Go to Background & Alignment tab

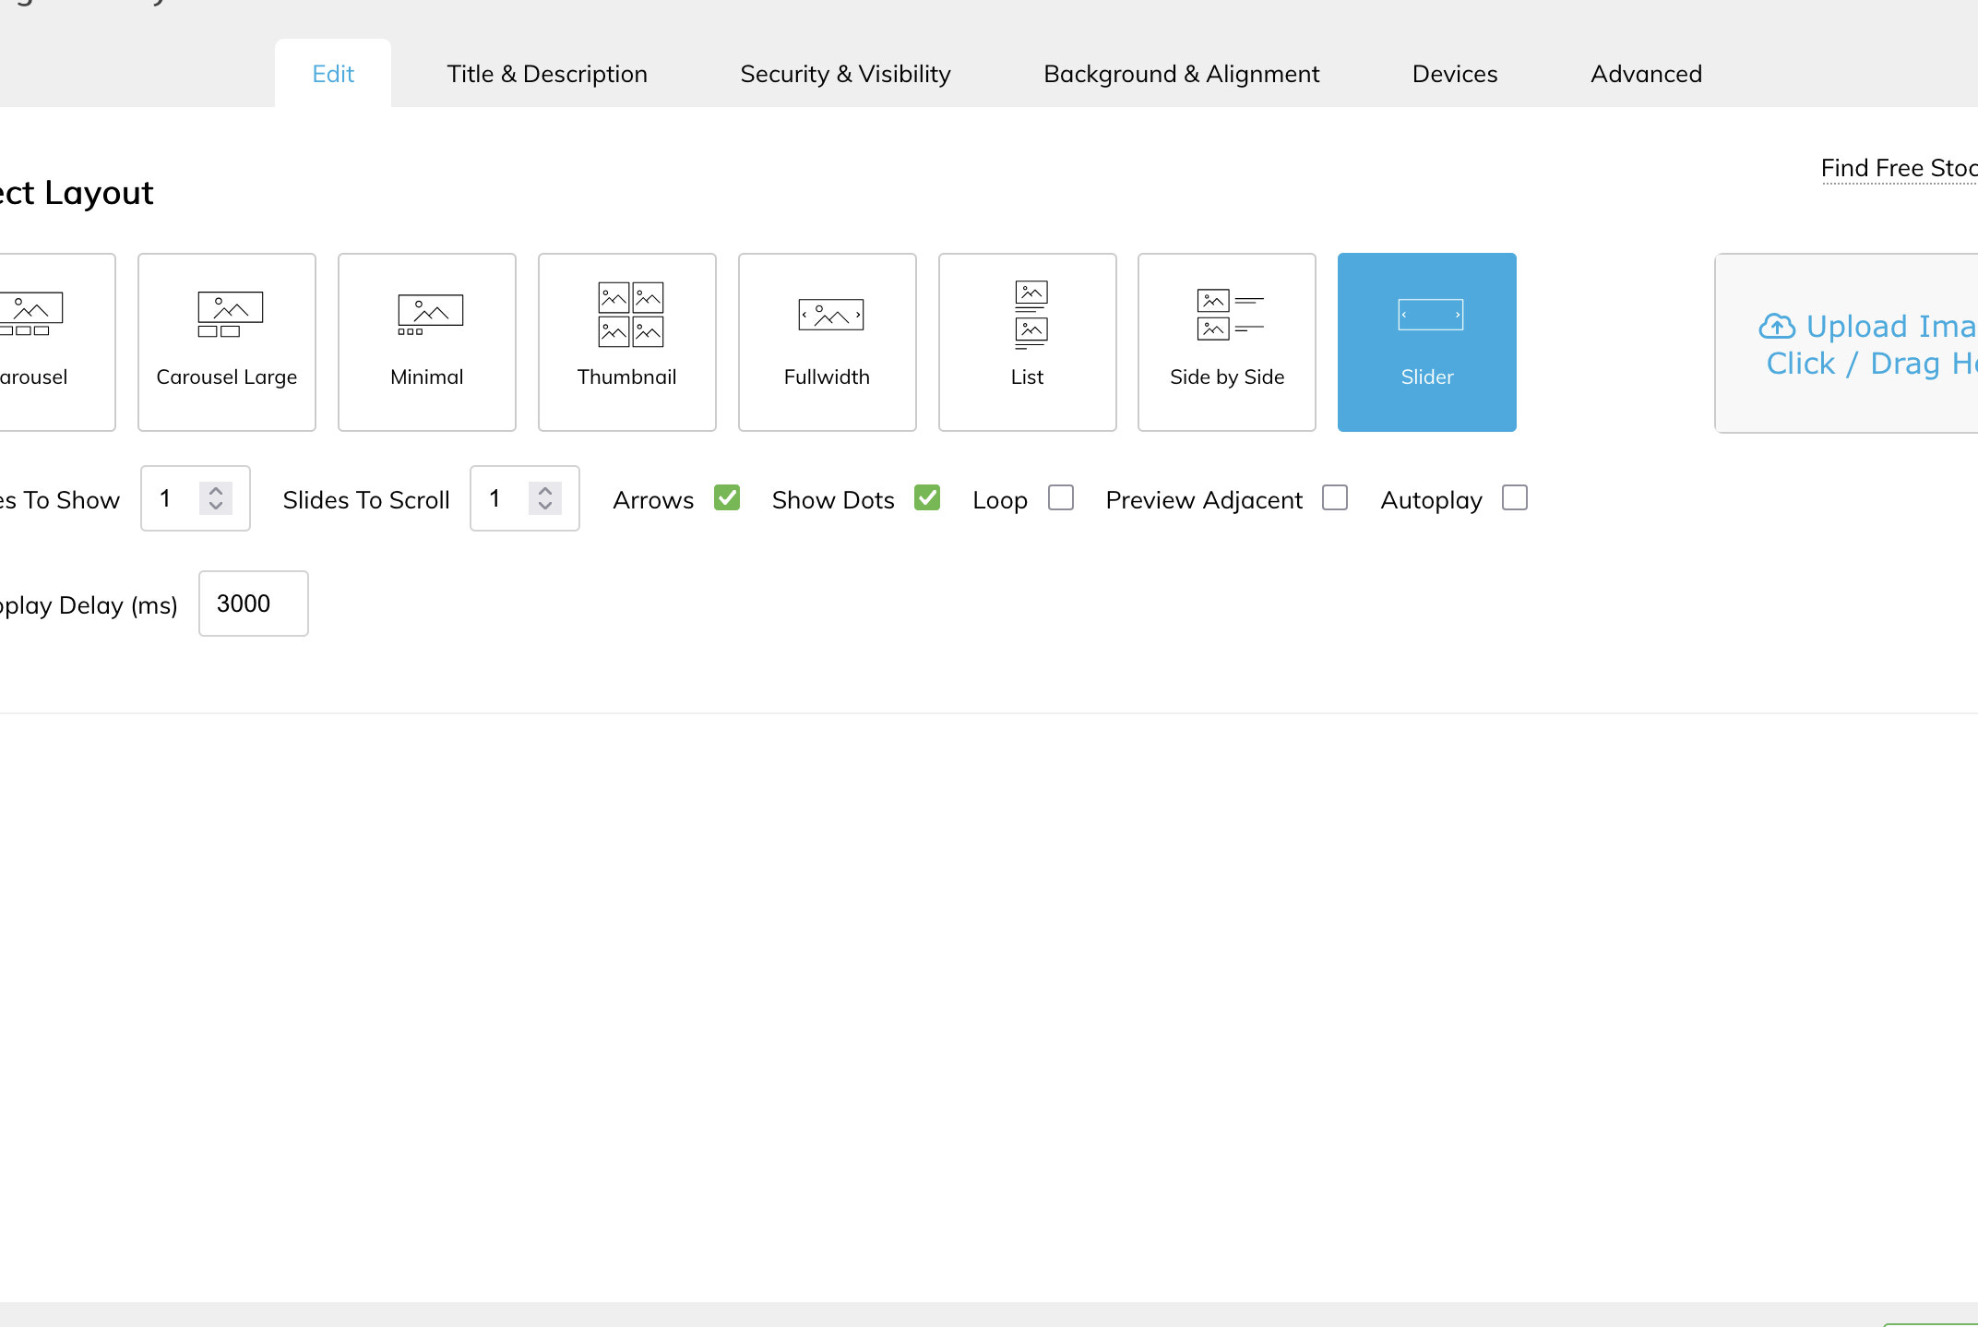click(1182, 74)
